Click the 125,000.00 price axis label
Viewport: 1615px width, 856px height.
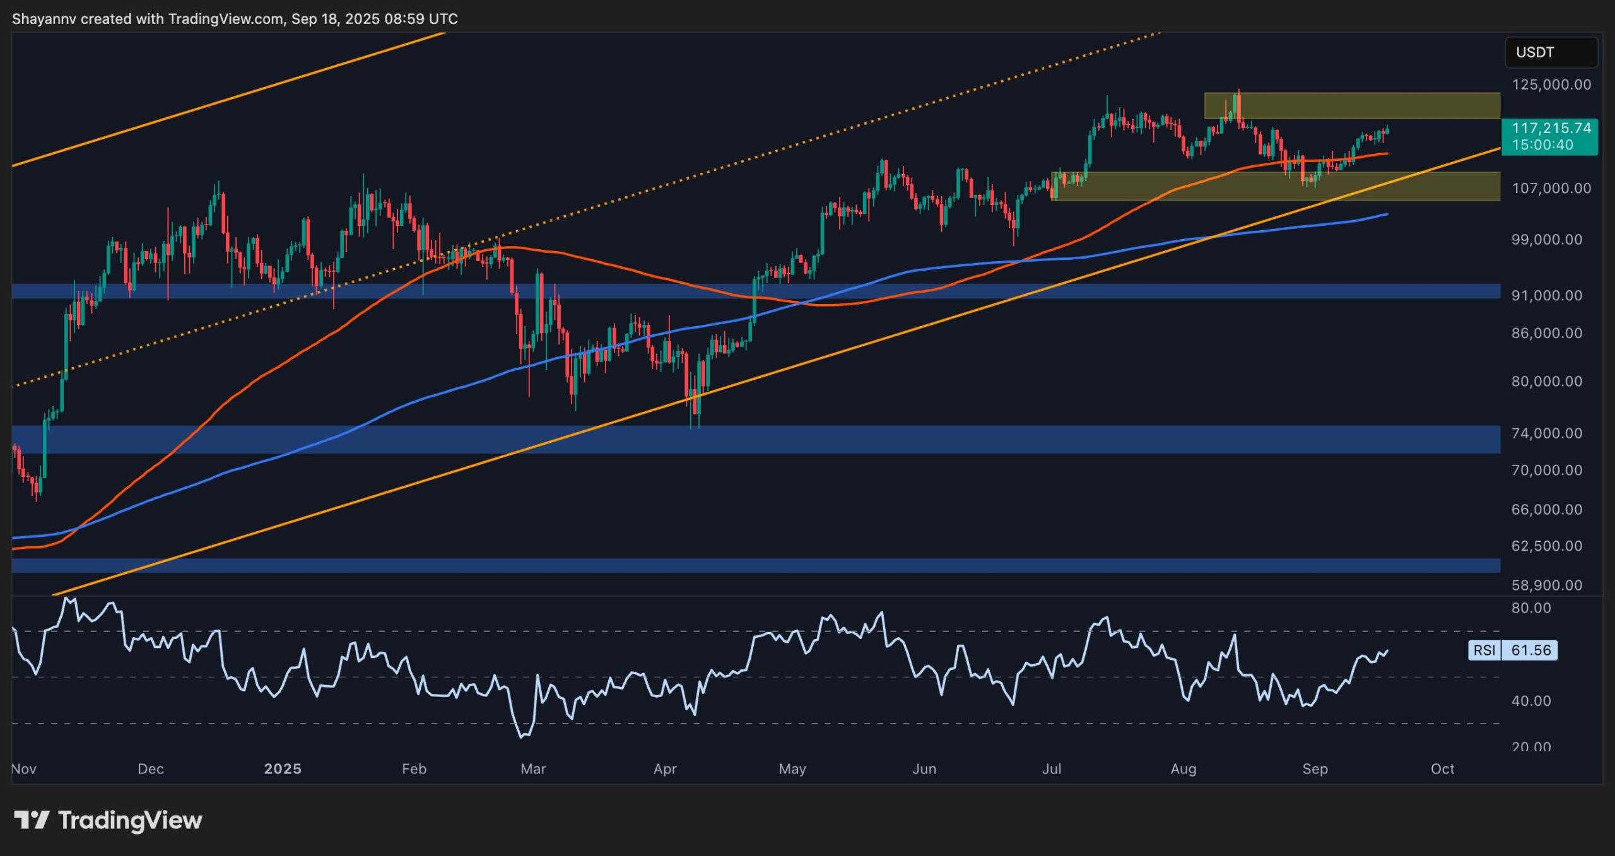(1551, 85)
